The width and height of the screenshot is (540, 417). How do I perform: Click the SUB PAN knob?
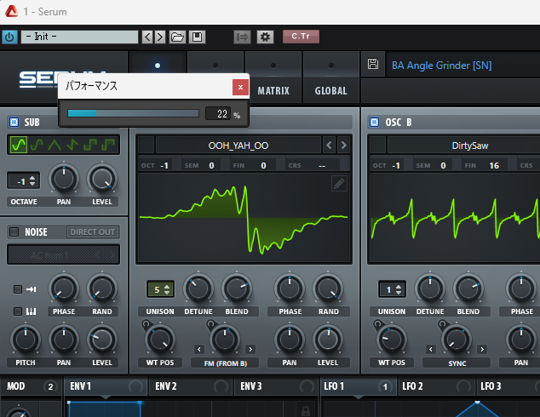tap(64, 179)
